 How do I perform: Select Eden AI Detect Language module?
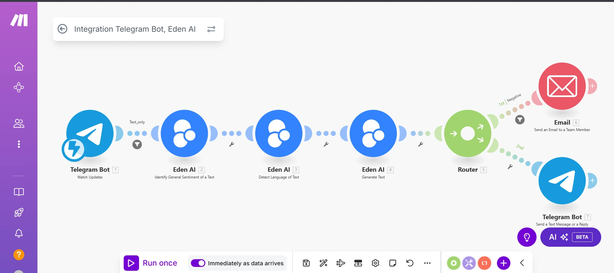[279, 133]
